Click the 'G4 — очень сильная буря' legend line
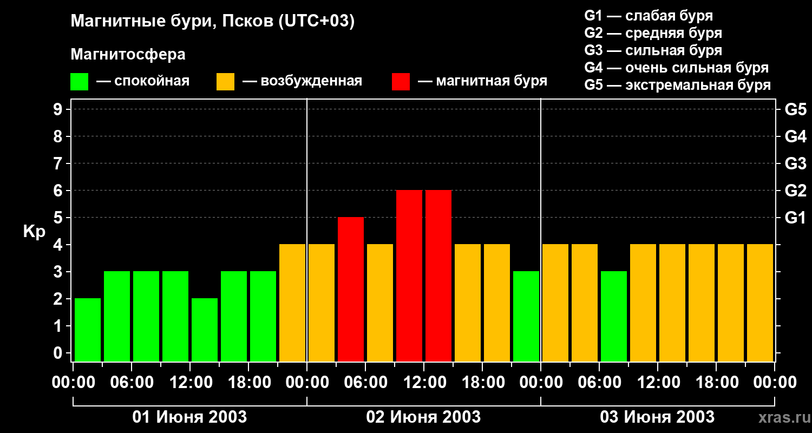 pos(676,68)
